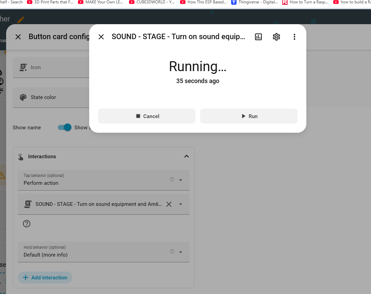Open the 3D Print Parts bookmark
Screen dimensions: 371x294
50,2
